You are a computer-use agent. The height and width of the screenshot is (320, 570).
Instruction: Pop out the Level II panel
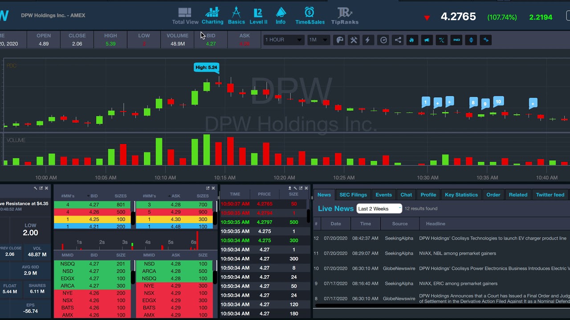click(x=208, y=188)
